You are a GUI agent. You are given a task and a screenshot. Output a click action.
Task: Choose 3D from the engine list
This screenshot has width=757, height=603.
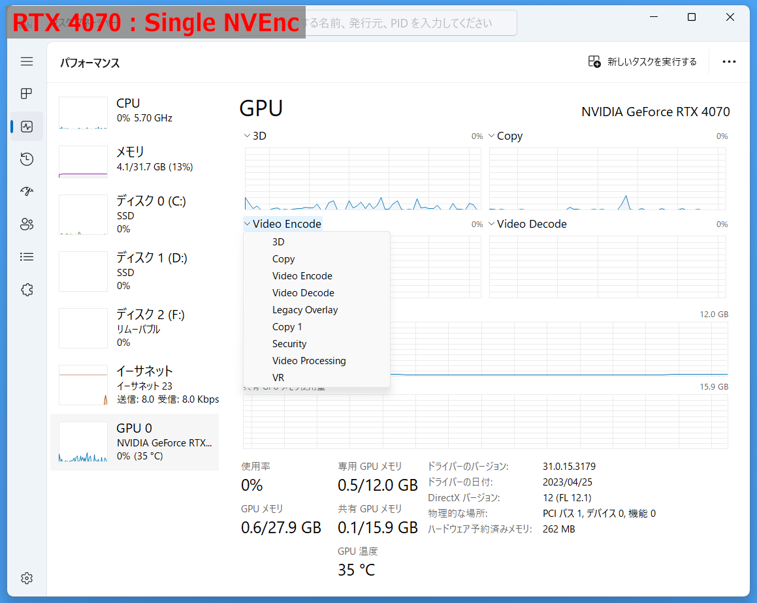(x=316, y=241)
